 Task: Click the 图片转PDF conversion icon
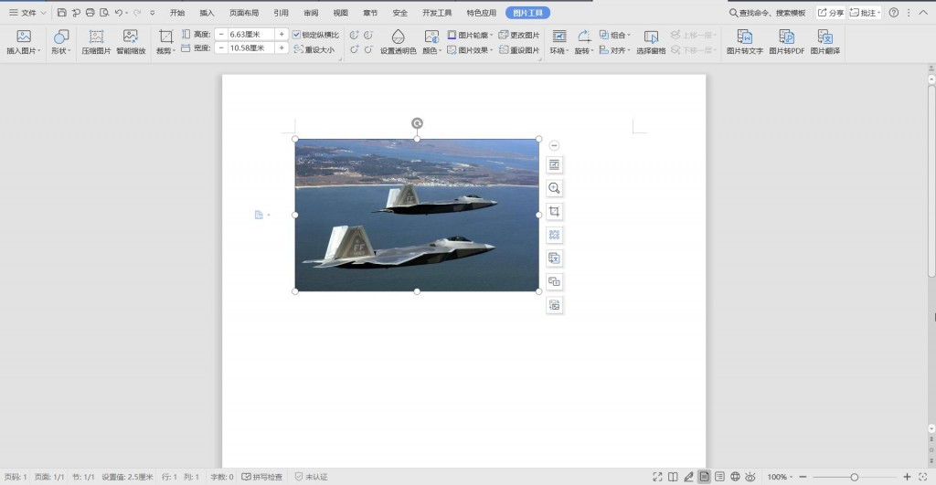pos(786,42)
